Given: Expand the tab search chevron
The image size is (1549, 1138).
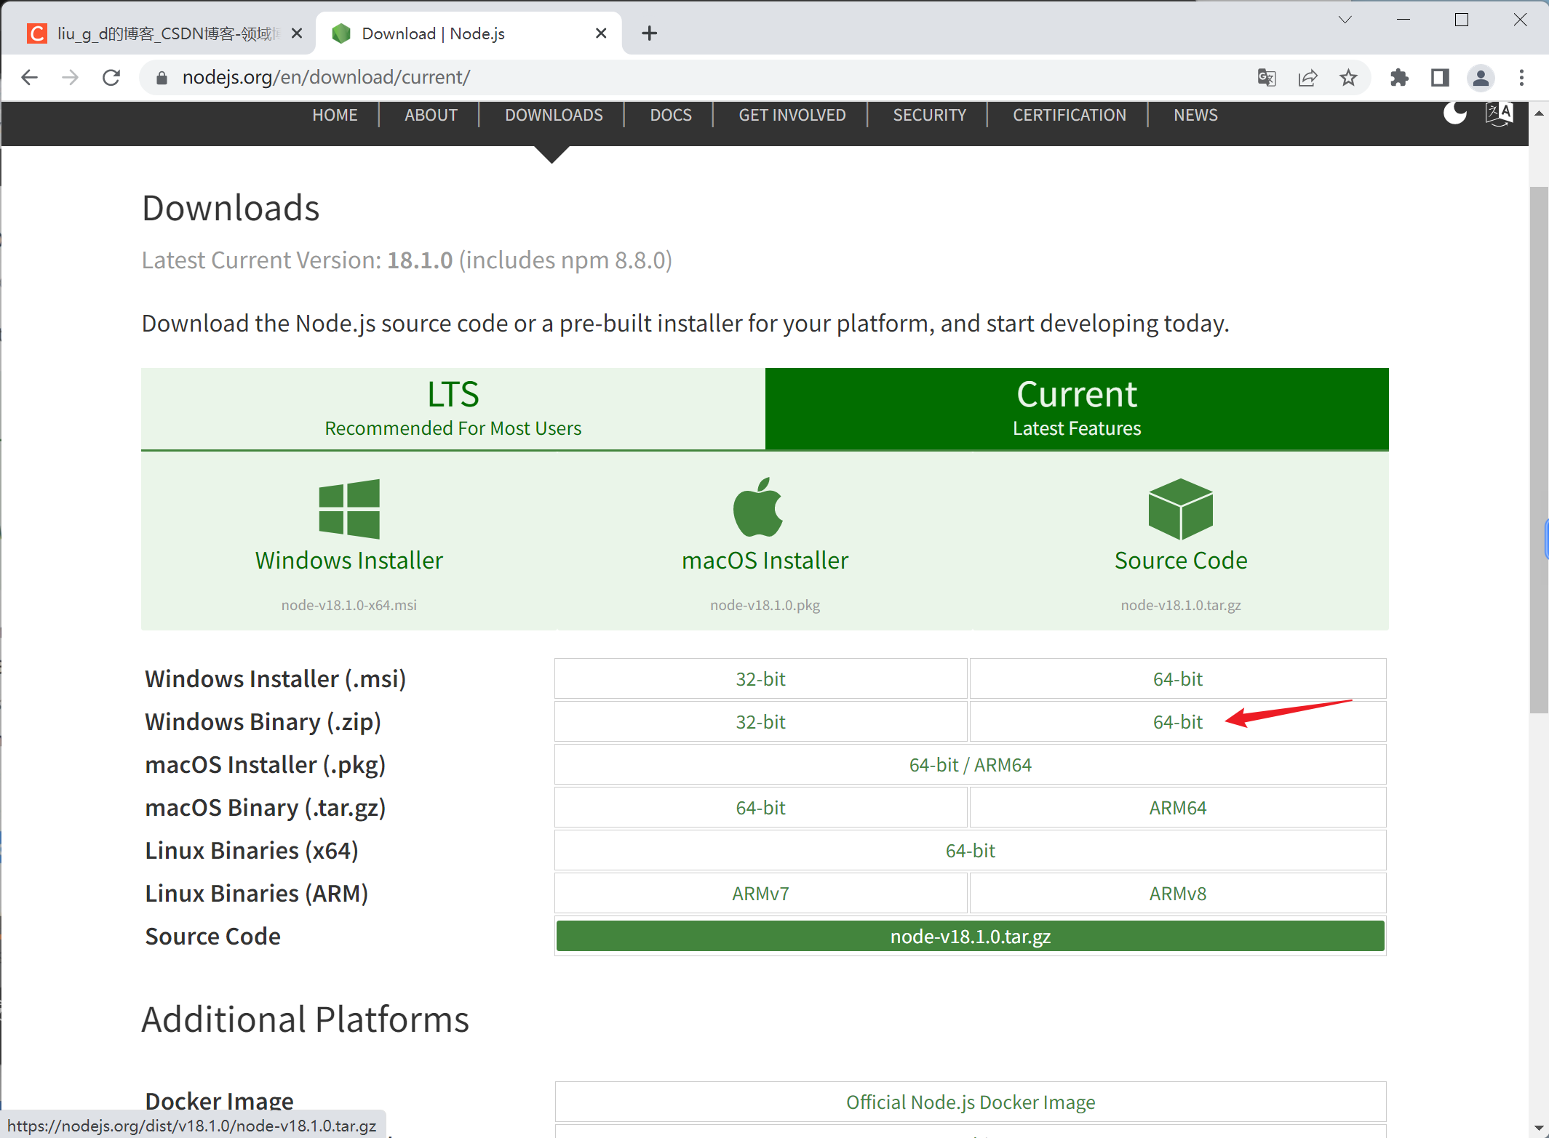Looking at the screenshot, I should pyautogui.click(x=1345, y=20).
